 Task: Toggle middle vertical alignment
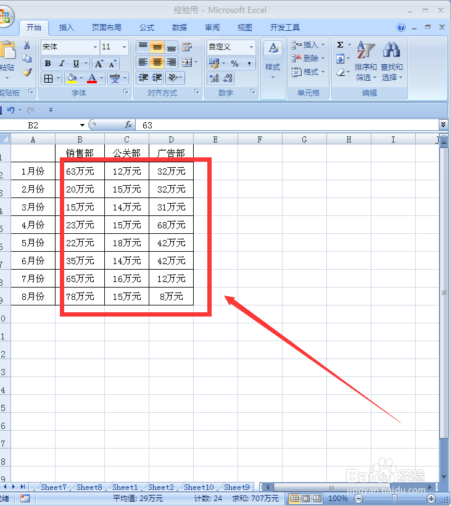[x=157, y=47]
